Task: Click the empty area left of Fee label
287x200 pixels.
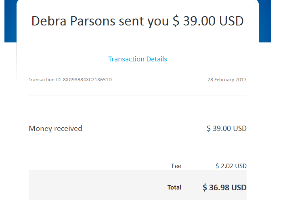Action: (99, 166)
